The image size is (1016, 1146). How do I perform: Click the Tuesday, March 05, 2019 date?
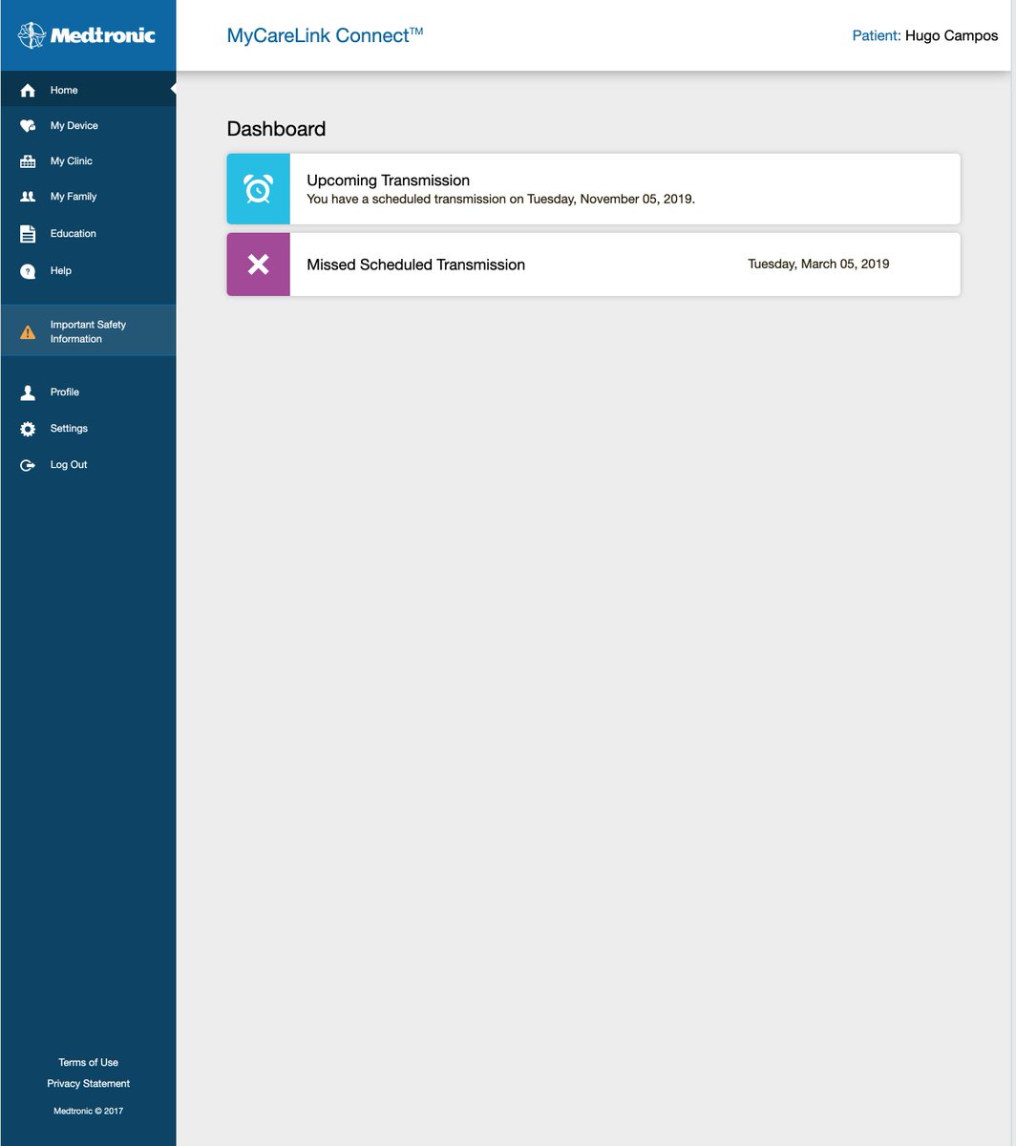[x=818, y=264]
